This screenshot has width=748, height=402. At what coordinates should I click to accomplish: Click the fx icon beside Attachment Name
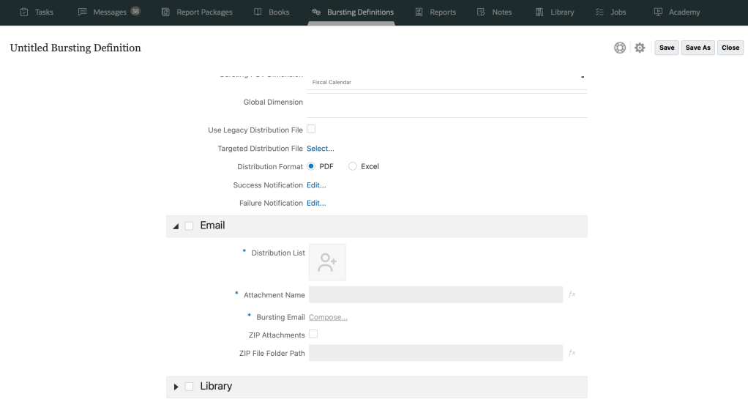572,294
